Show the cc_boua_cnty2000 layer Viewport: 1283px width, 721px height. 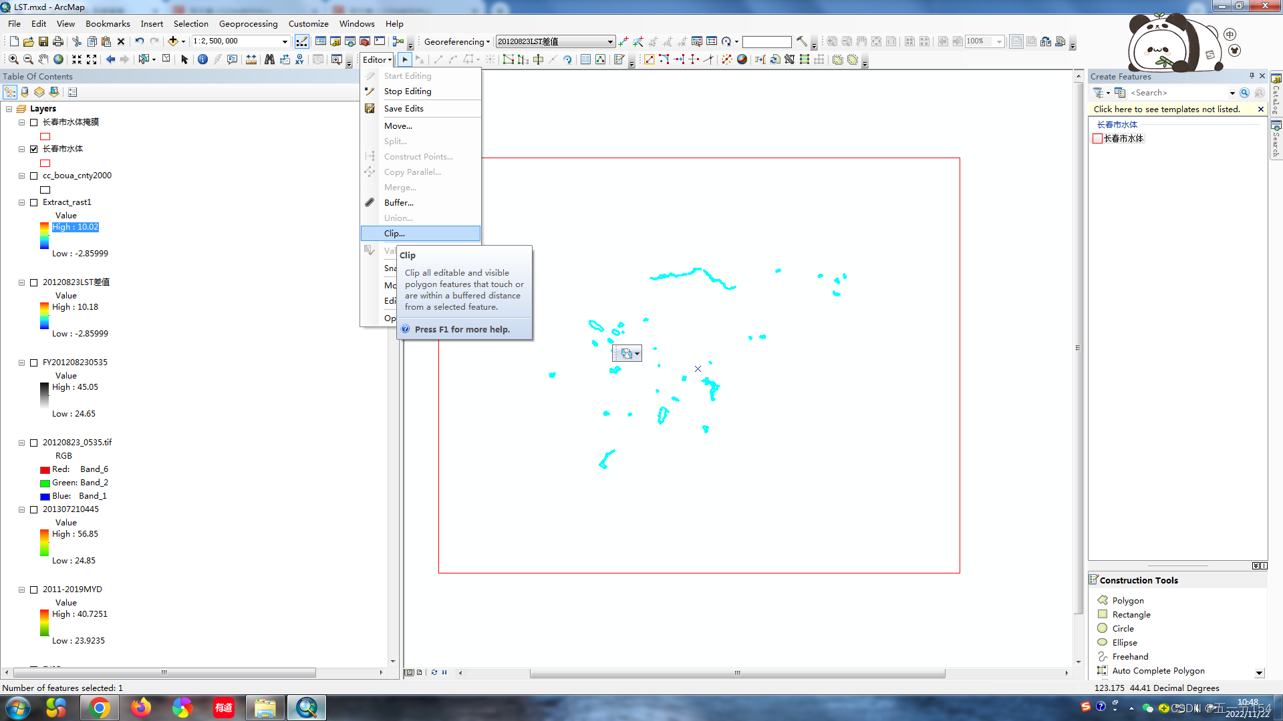[x=33, y=176]
